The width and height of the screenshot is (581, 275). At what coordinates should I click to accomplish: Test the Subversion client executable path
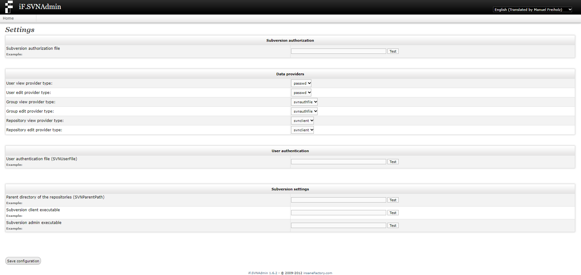tap(393, 213)
